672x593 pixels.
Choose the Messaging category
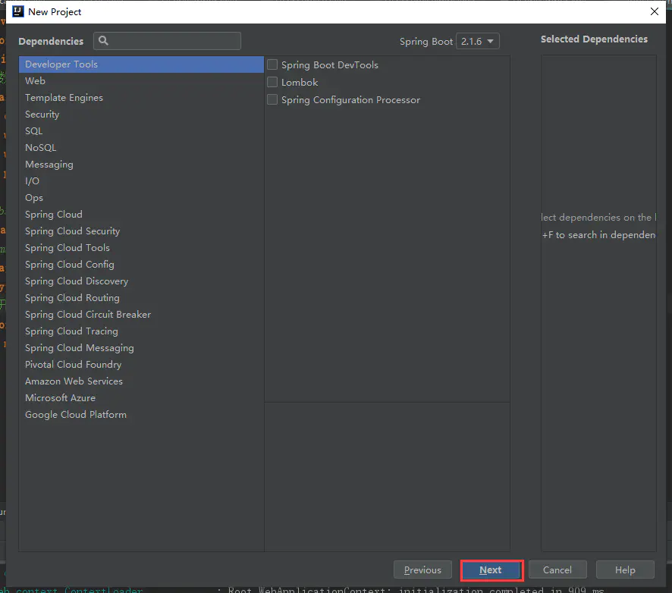(x=141, y=165)
